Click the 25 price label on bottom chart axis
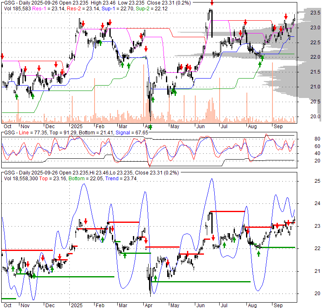This screenshot has height=308, width=322. tap(317, 181)
